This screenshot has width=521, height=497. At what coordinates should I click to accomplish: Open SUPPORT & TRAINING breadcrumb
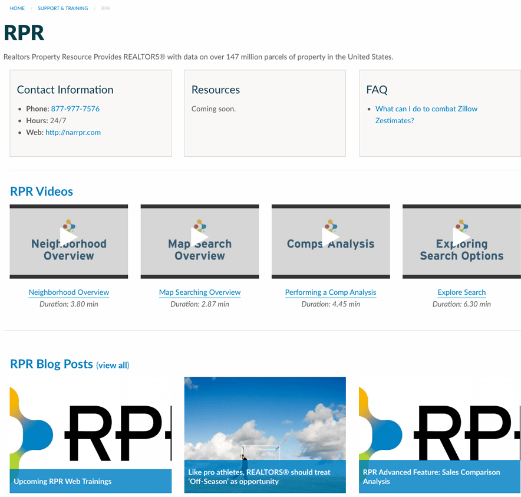63,8
